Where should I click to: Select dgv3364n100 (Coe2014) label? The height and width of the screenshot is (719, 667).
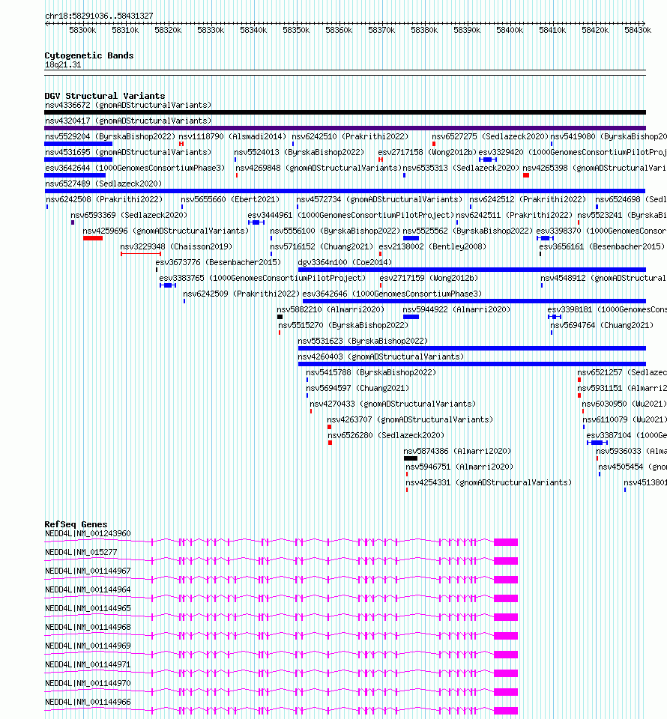tap(345, 262)
